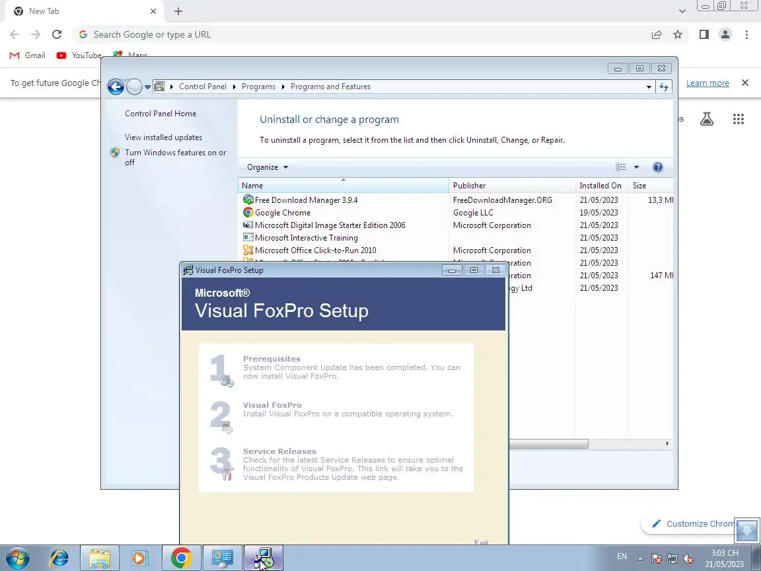This screenshot has width=761, height=571.
Task: Click the taskbar clock showing 3:03 CH
Action: pos(725,558)
